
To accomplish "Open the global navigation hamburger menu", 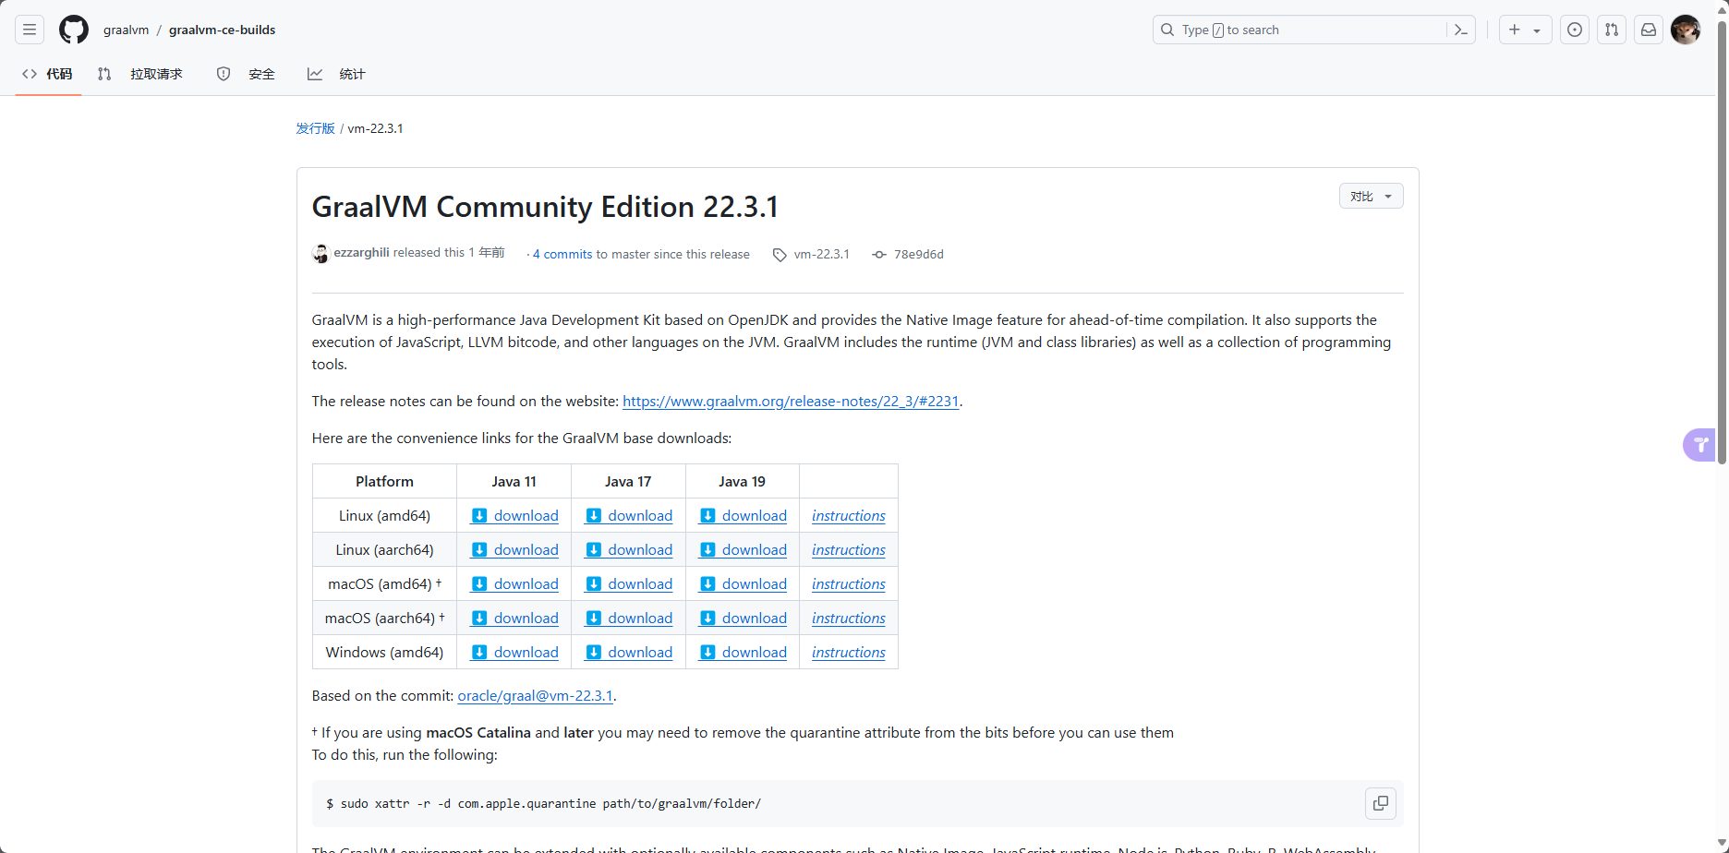I will tap(30, 30).
